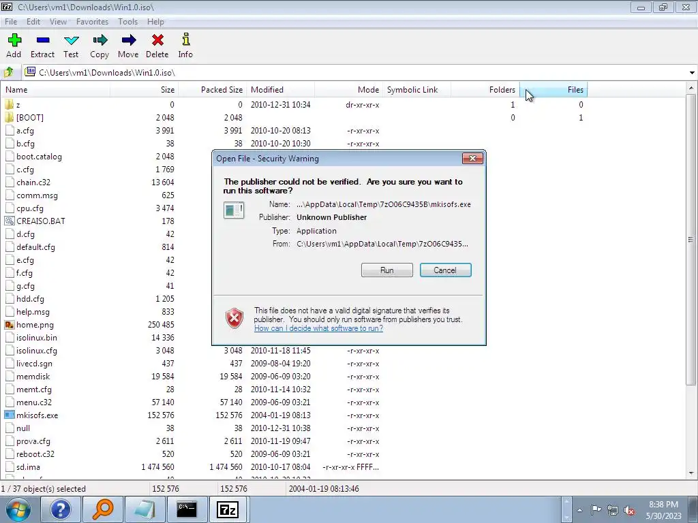
Task: Sort by the Modified column header
Action: (281, 89)
